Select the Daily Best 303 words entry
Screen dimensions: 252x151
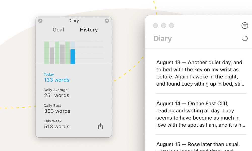coord(57,109)
